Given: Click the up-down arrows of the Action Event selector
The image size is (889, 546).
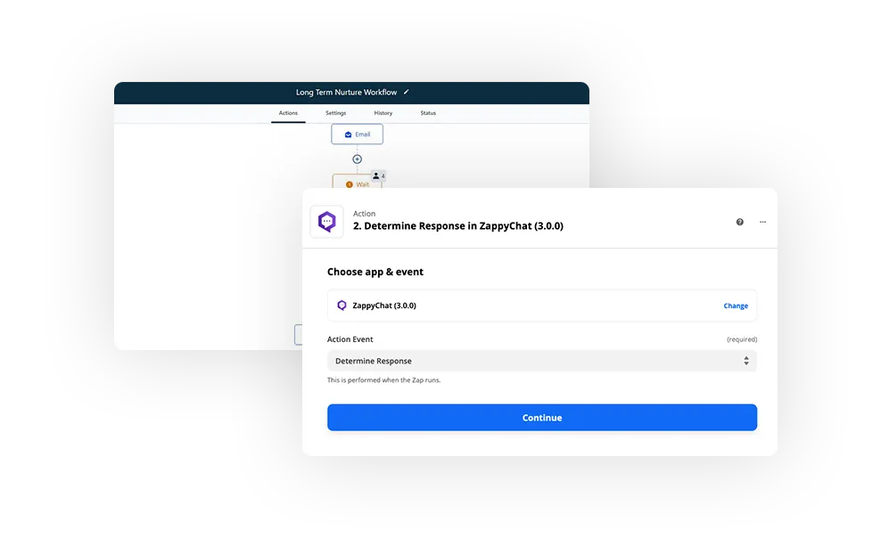Looking at the screenshot, I should [x=746, y=361].
